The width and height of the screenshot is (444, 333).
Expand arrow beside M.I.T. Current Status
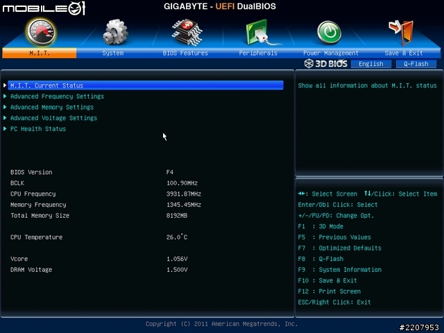coord(5,85)
